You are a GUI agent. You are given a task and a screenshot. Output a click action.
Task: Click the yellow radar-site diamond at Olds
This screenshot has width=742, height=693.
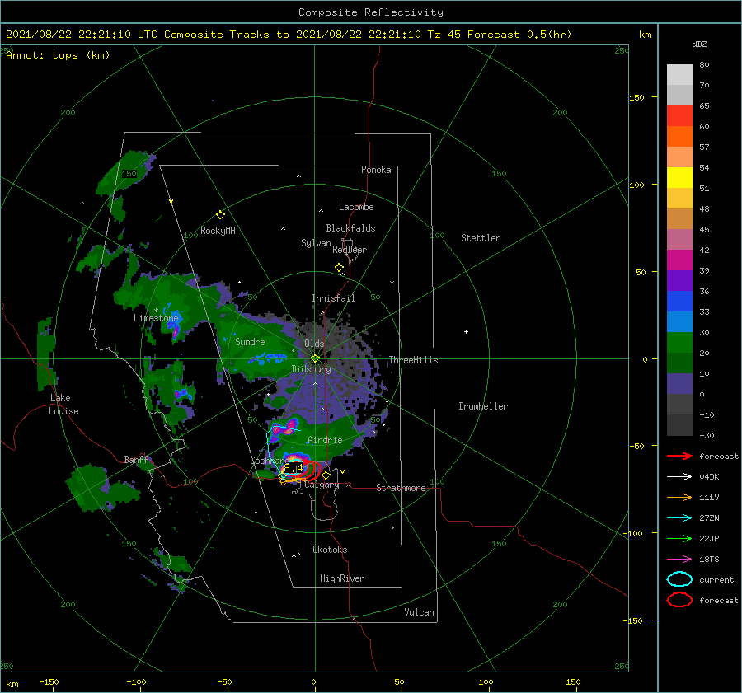tap(315, 358)
